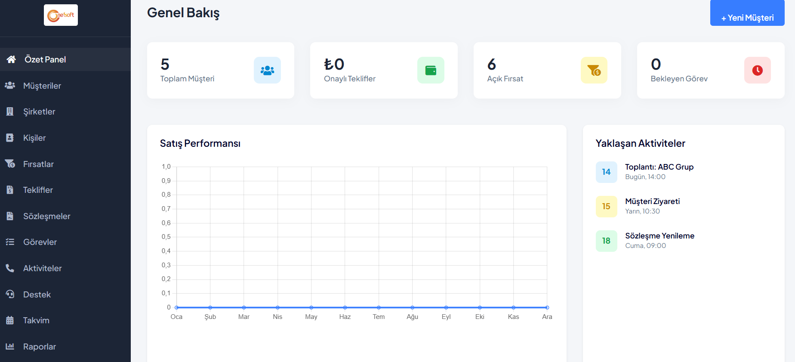Click the bar chart icon beside Raporlar

(x=10, y=347)
